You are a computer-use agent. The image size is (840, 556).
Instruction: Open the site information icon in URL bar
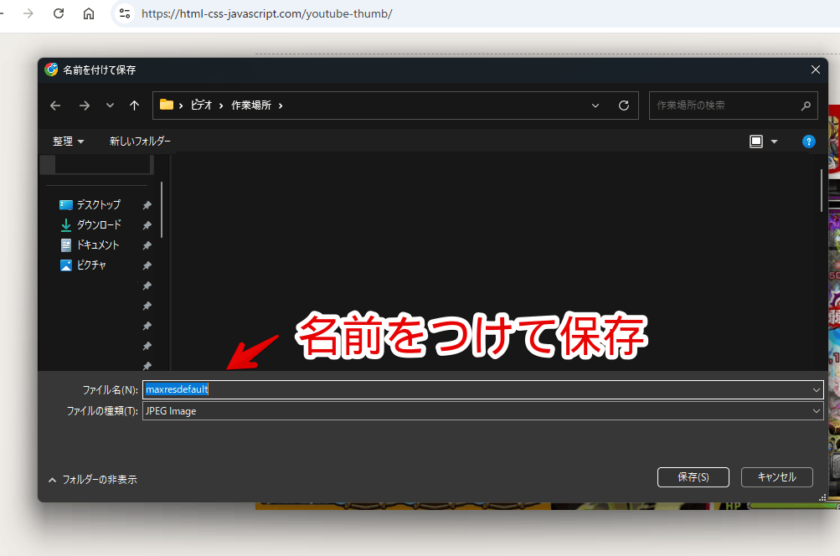point(125,13)
